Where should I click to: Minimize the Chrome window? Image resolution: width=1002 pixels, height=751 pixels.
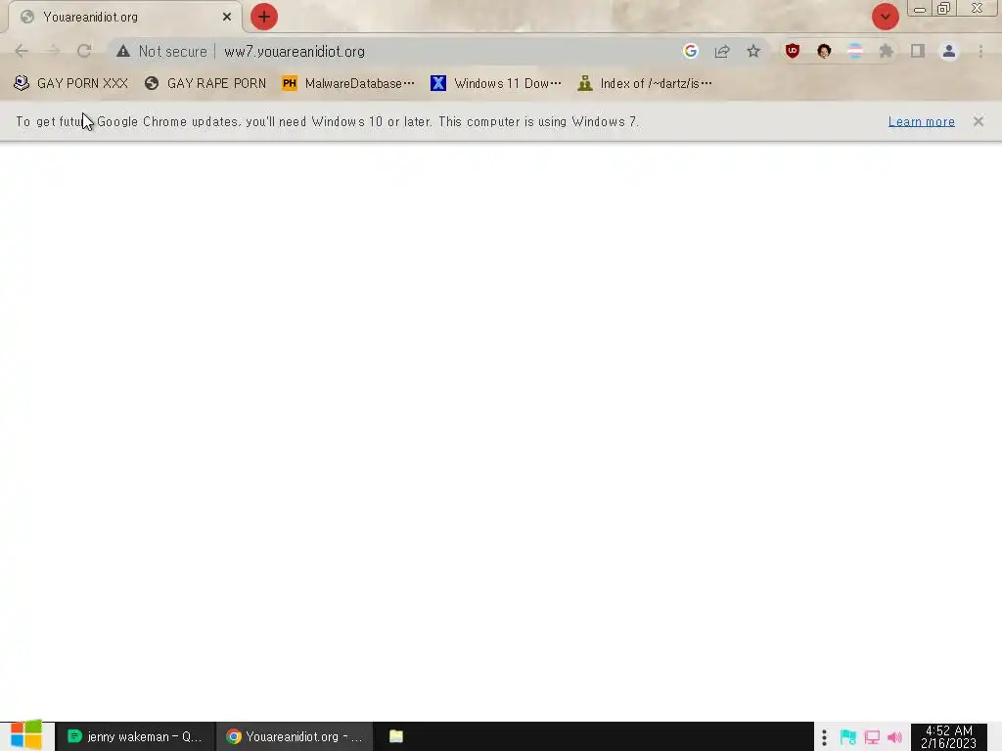[x=920, y=9]
